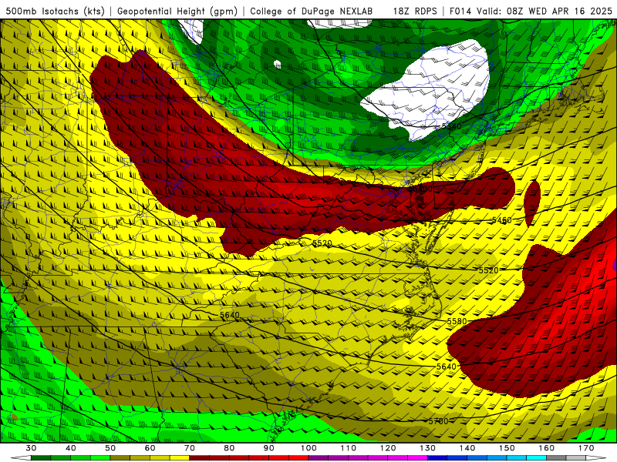
Task: Click the '18Z RDPS' model run label
Action: pos(415,11)
